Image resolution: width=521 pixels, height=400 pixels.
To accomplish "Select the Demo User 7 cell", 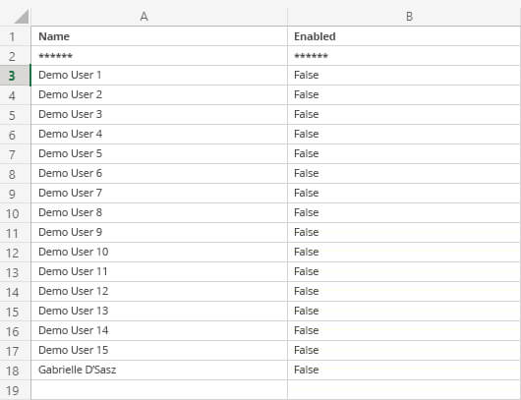I will tap(159, 193).
